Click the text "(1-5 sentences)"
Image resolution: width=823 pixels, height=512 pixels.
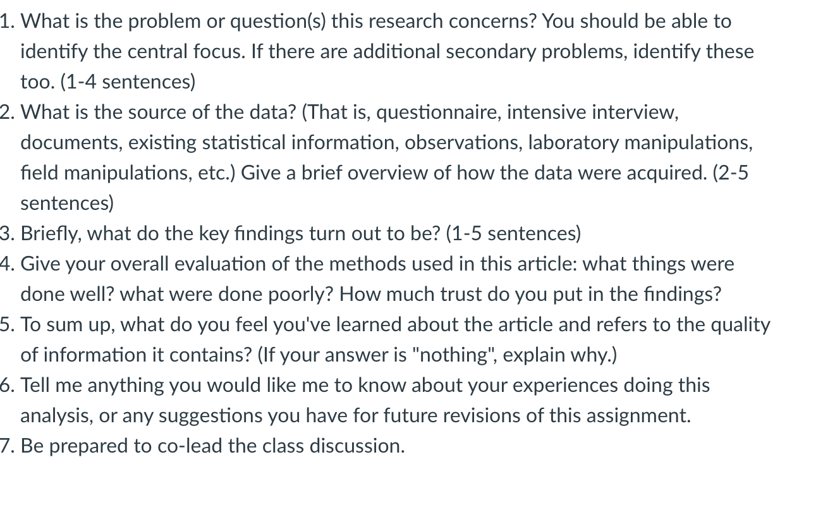[x=513, y=233]
